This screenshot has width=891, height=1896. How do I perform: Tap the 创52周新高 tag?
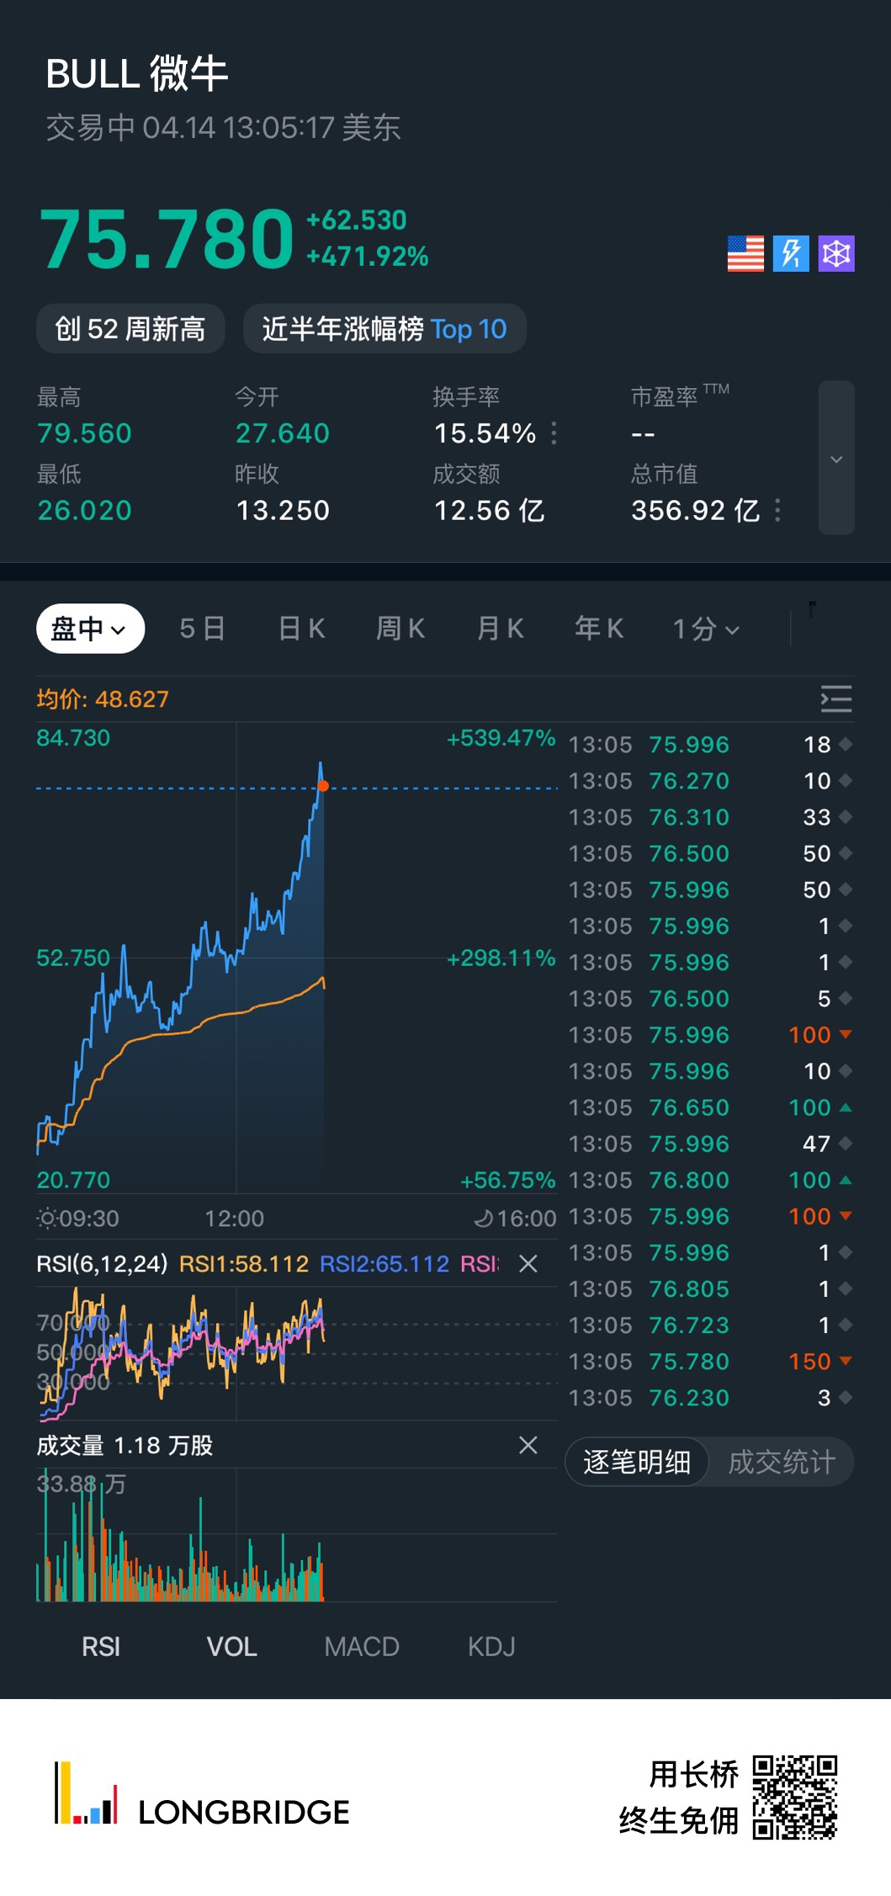pyautogui.click(x=130, y=329)
